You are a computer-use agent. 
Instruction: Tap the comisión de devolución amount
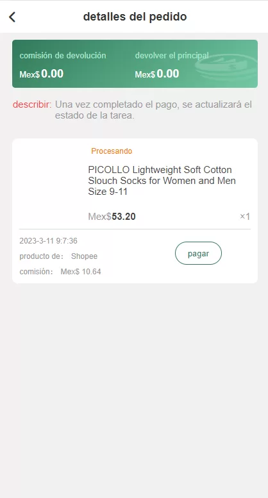(42, 74)
